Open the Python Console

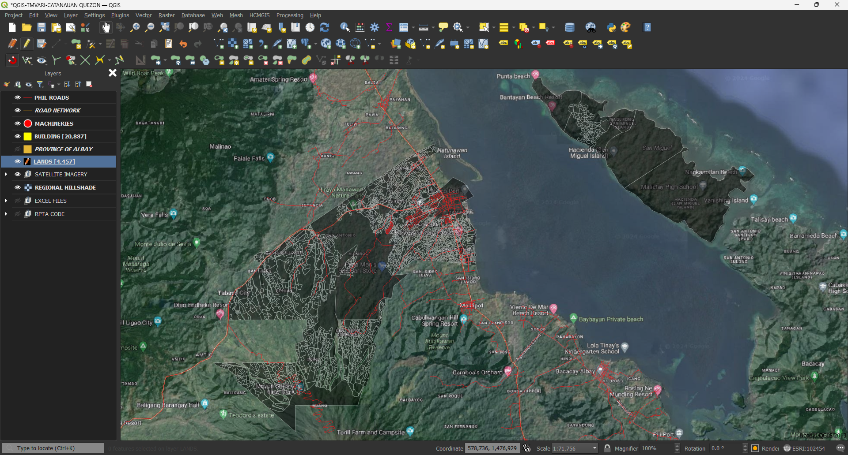click(x=612, y=27)
